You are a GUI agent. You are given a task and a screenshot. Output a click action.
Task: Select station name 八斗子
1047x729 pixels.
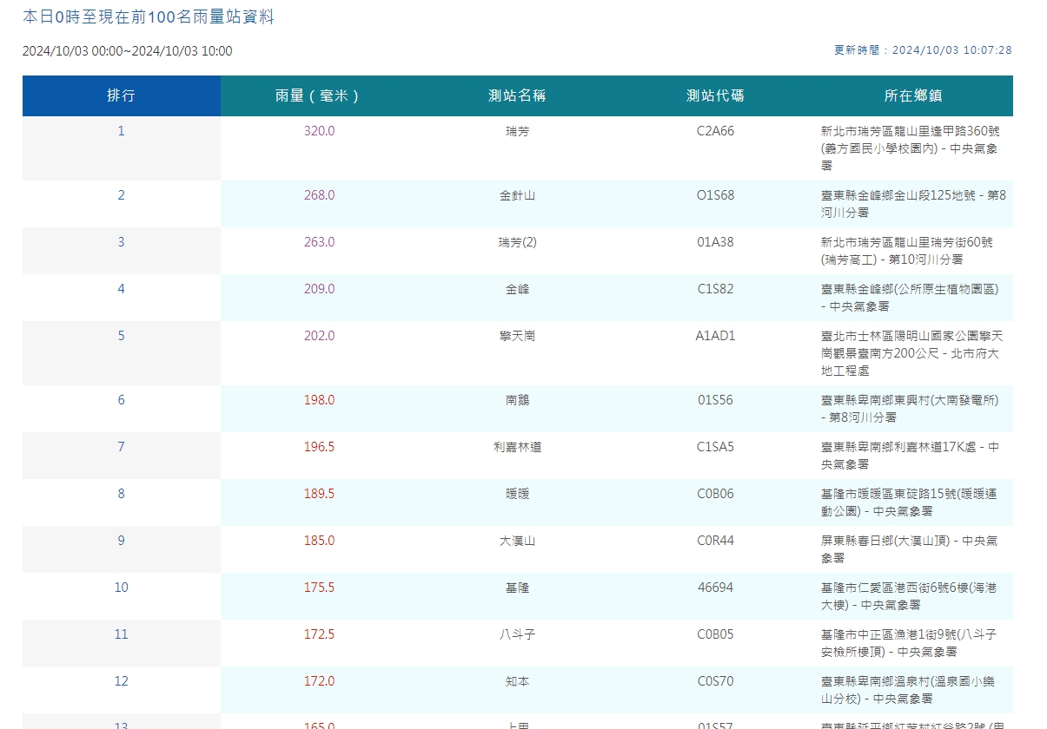click(517, 634)
